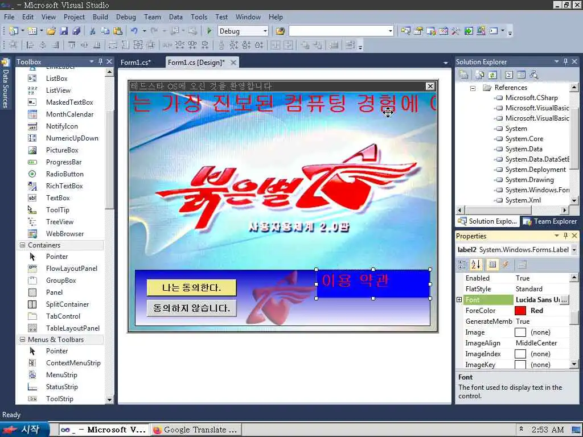This screenshot has height=437, width=583.
Task: Select System.Drawing reference in Solution Explorer
Action: coord(529,180)
